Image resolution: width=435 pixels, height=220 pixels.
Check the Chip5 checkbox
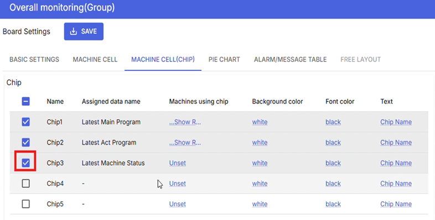tap(26, 204)
